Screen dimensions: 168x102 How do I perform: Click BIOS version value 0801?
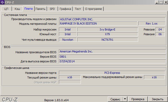[113, 57]
